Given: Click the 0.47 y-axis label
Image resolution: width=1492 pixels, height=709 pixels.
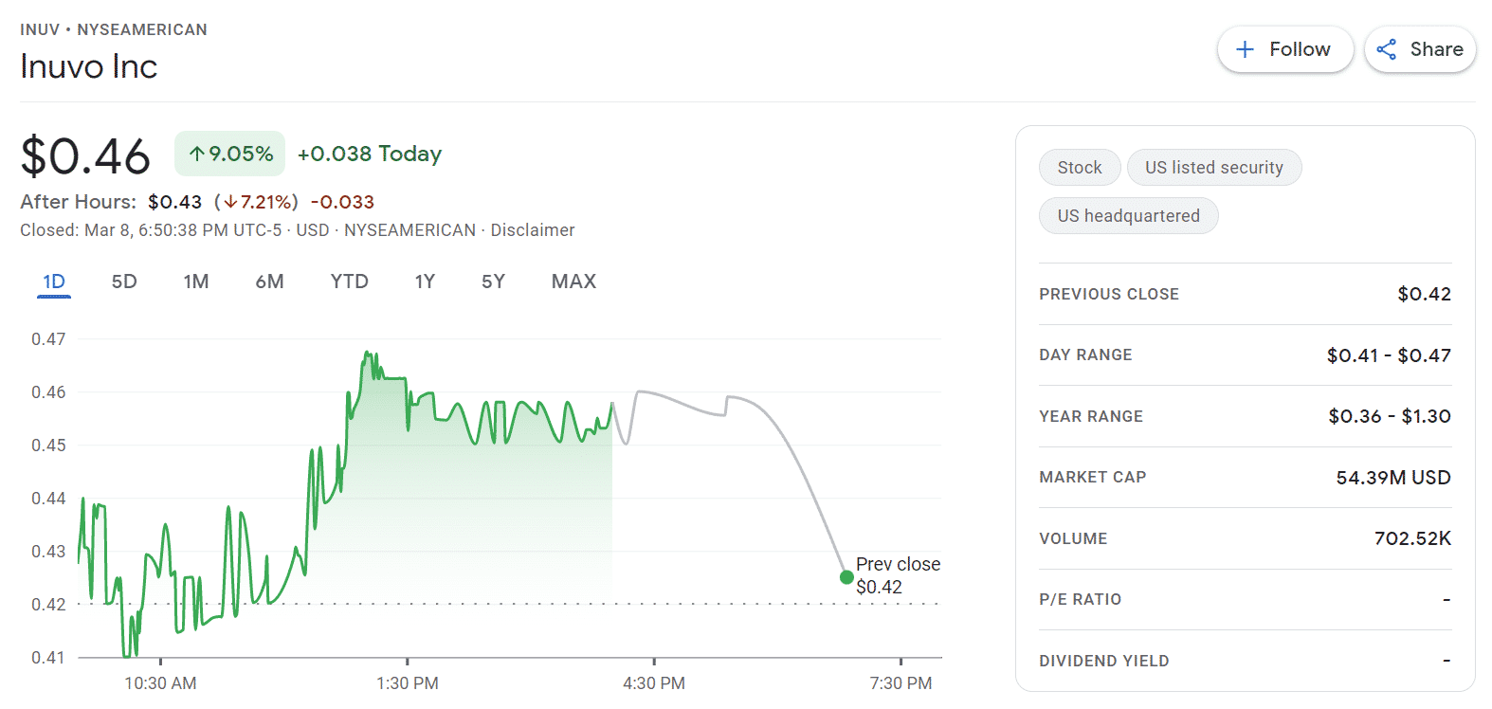Looking at the screenshot, I should pos(48,339).
